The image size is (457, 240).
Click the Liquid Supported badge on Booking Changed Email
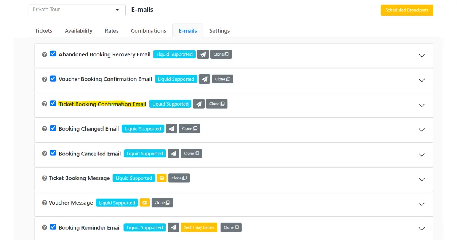(143, 128)
